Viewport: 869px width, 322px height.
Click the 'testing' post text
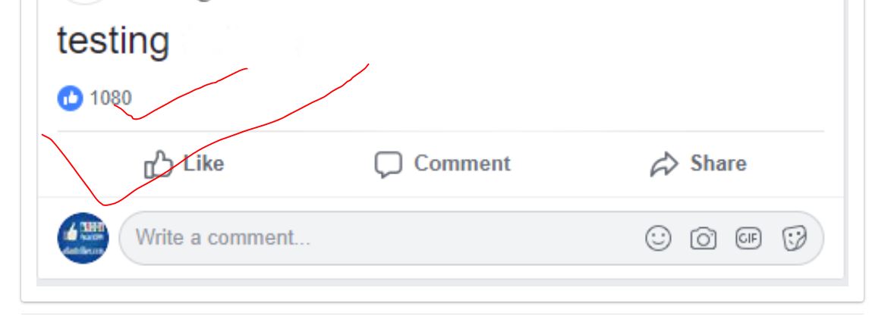click(x=113, y=41)
